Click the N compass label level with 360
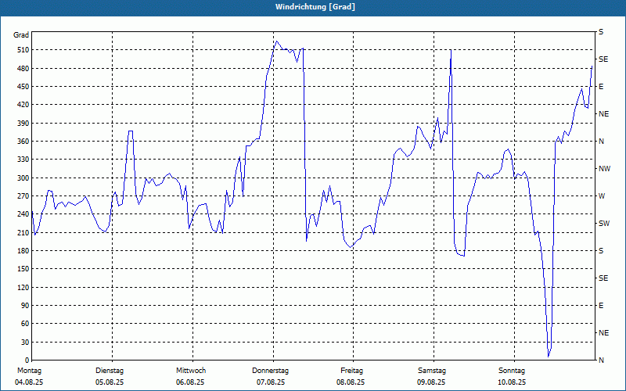Image resolution: width=626 pixels, height=391 pixels. point(601,142)
